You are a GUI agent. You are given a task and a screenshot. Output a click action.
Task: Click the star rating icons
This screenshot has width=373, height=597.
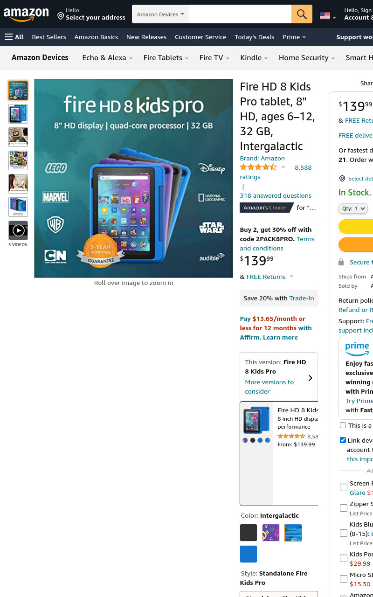pos(258,167)
